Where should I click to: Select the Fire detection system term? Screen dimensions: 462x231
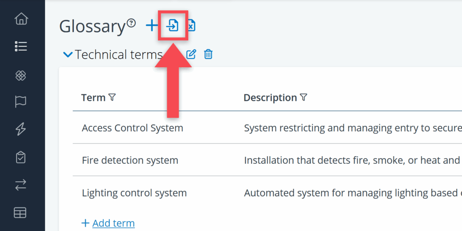point(130,160)
